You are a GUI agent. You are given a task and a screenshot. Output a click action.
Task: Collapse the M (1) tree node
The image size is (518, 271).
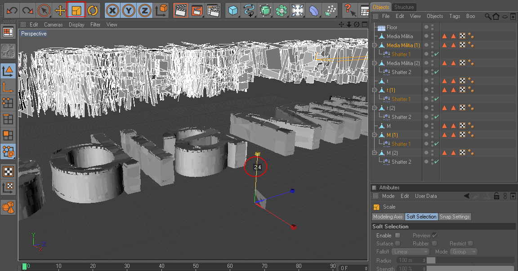coord(375,135)
